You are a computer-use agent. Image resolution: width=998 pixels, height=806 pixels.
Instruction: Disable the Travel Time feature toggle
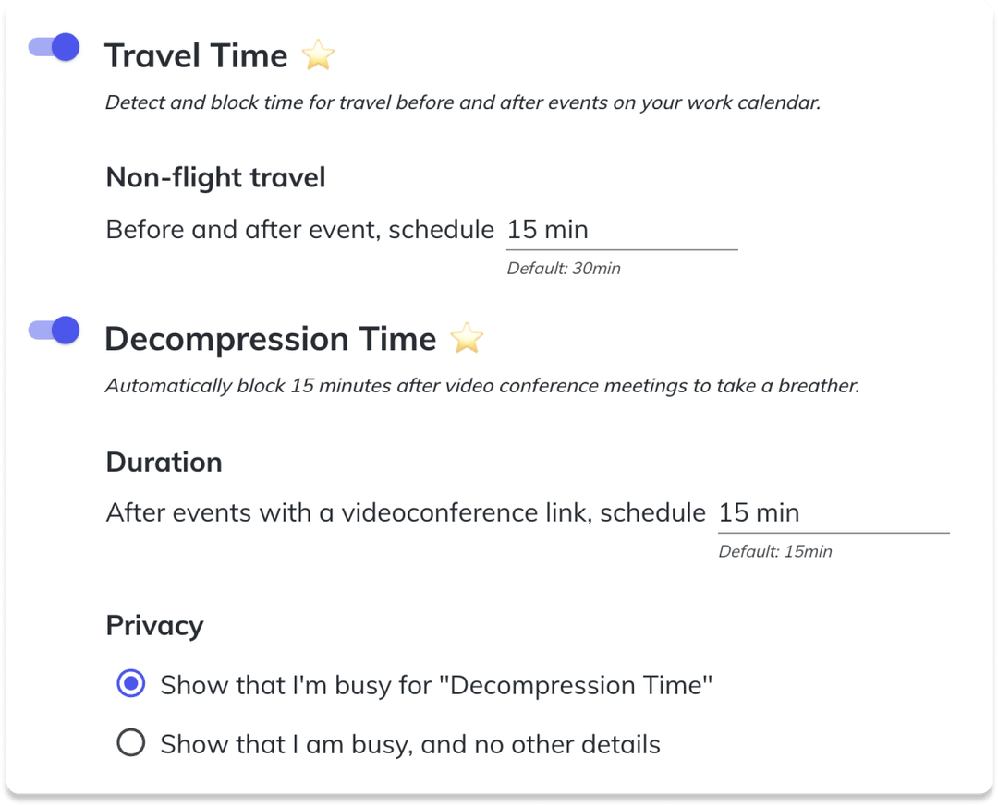coord(53,47)
